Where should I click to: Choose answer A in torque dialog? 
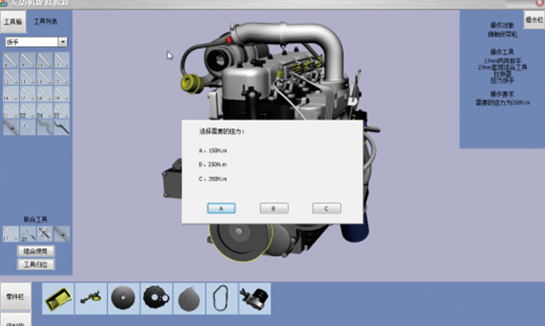(x=221, y=209)
